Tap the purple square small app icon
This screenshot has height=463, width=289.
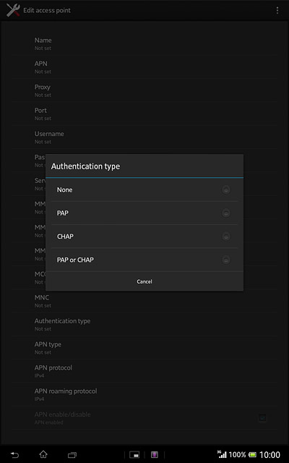[155, 455]
